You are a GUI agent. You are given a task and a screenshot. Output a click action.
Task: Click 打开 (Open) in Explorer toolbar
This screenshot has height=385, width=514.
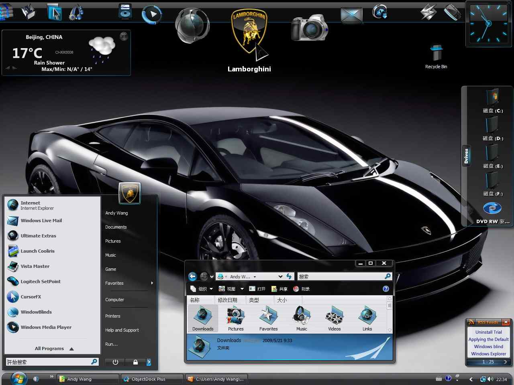coord(257,289)
